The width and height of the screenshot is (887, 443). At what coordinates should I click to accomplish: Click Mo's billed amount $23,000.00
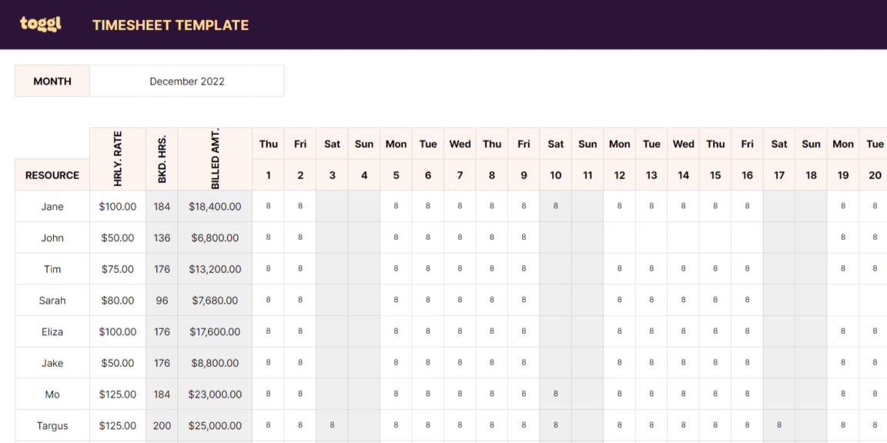coord(214,394)
